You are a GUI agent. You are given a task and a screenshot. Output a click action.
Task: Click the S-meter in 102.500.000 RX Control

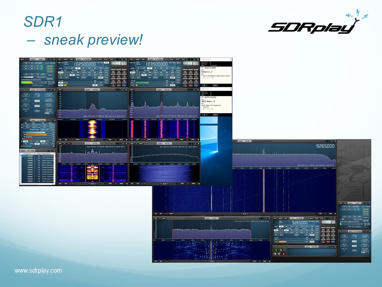tap(119, 63)
